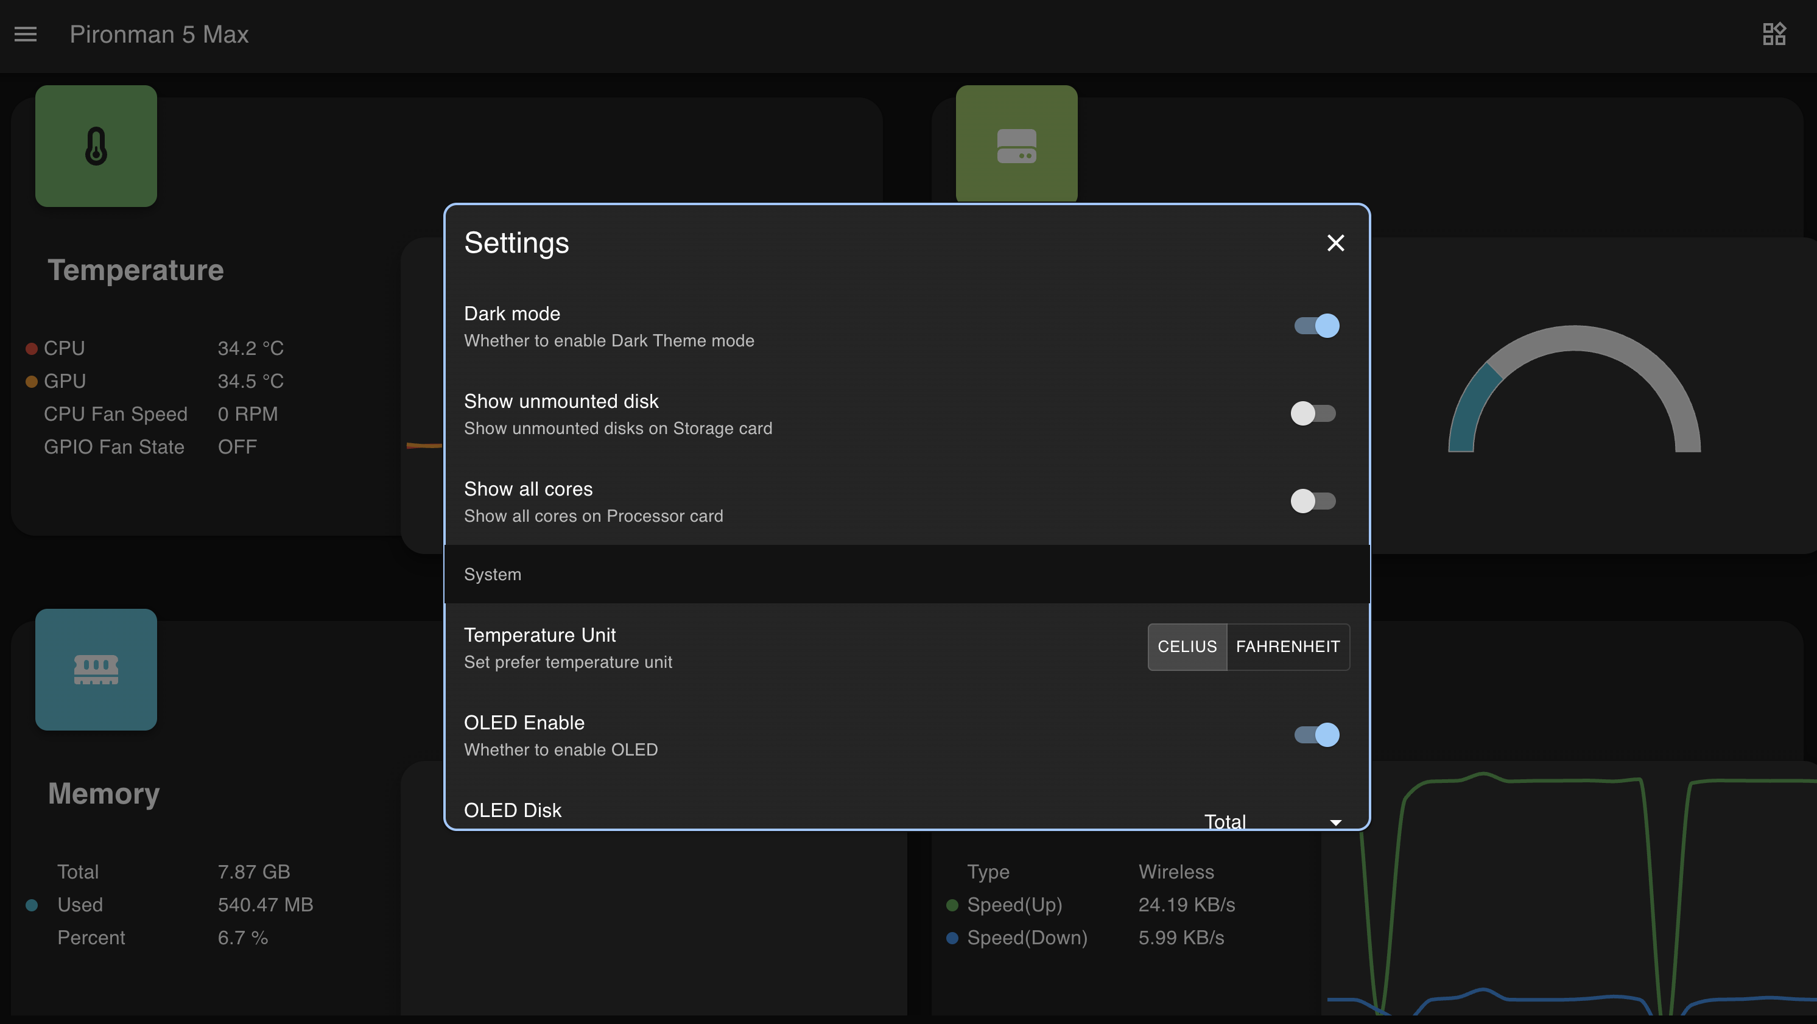Click the red CPU legend dot

pyautogui.click(x=32, y=348)
